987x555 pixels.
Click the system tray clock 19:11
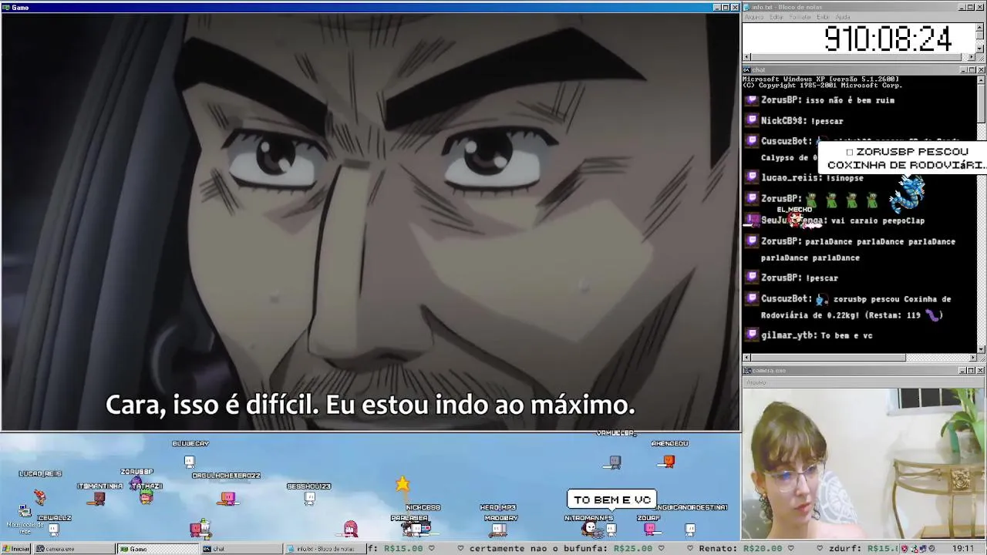point(963,549)
